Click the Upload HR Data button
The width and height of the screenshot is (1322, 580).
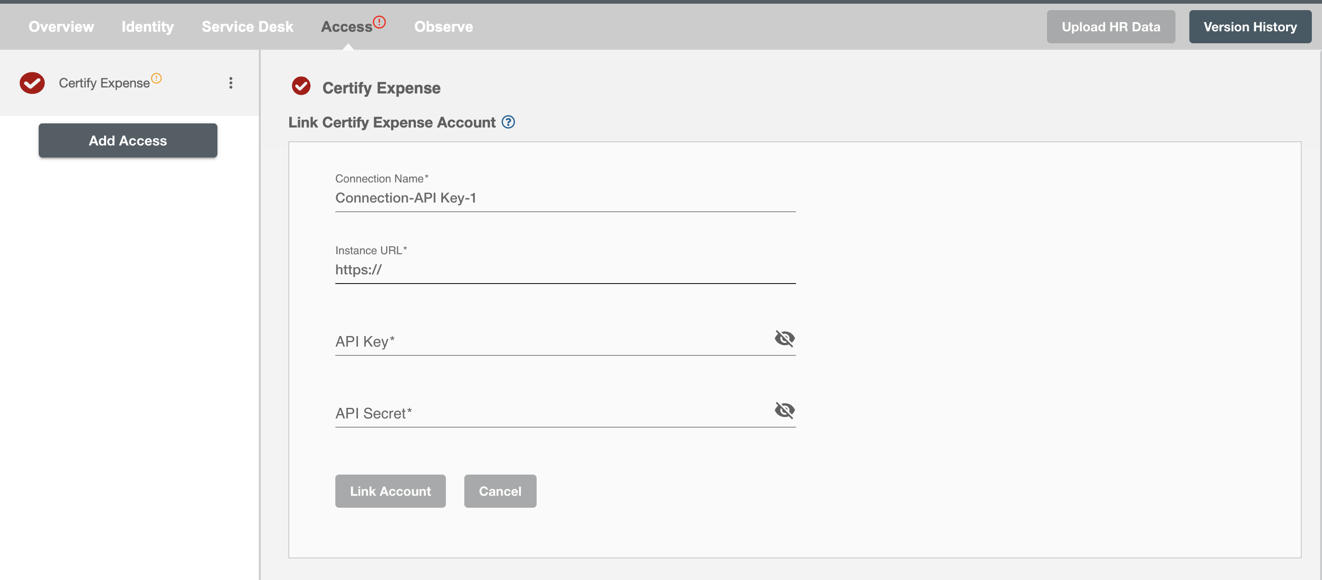[x=1110, y=25]
